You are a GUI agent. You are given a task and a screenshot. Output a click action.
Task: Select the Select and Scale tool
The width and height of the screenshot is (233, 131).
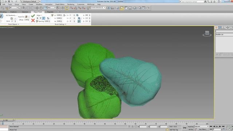pyautogui.click(x=45, y=8)
